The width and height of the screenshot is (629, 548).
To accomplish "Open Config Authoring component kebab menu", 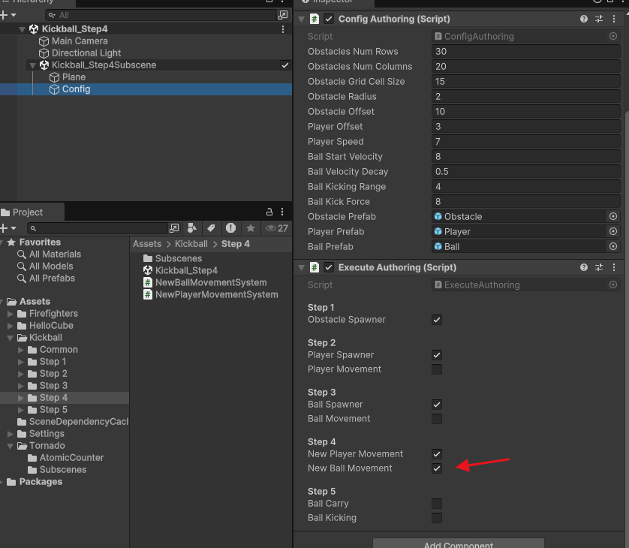I will [x=614, y=19].
